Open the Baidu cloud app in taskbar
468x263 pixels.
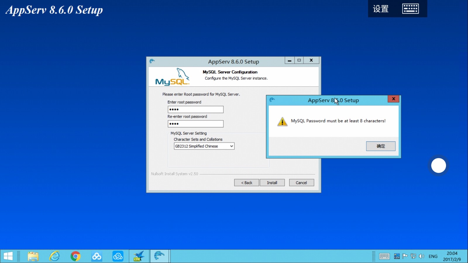tap(97, 256)
